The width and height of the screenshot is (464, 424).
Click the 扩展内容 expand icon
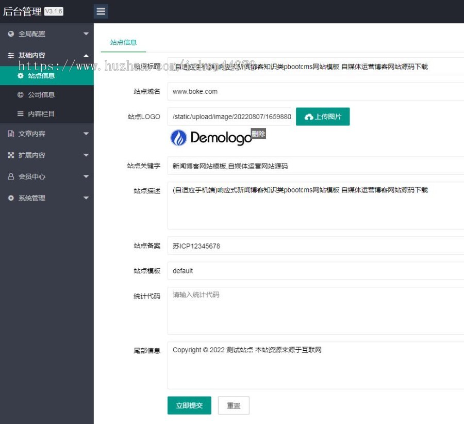(11, 155)
